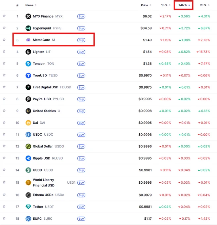This screenshot has width=217, height=225.
Task: Click Buy button for Hyperliquid
Action: 81,28
